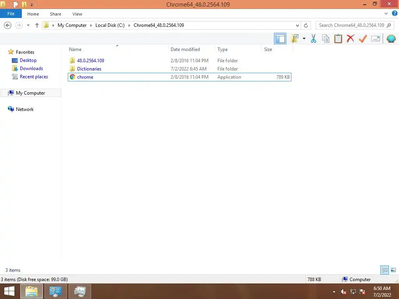The height and width of the screenshot is (299, 399).
Task: Click the Windows Start button
Action: [9, 291]
